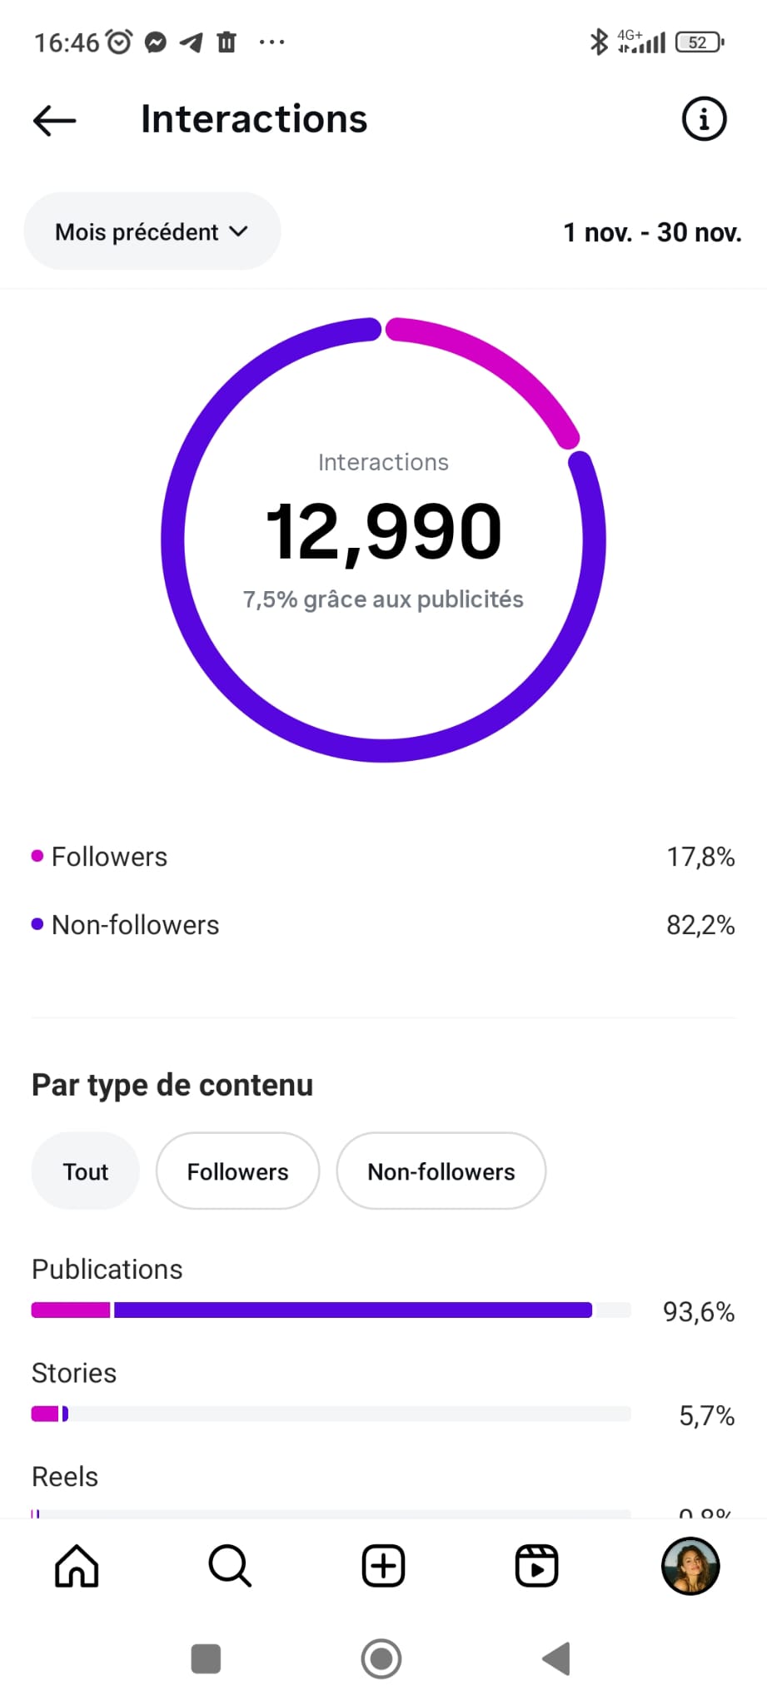Switch to the Followers filter chip
This screenshot has width=767, height=1705.
(x=237, y=1171)
